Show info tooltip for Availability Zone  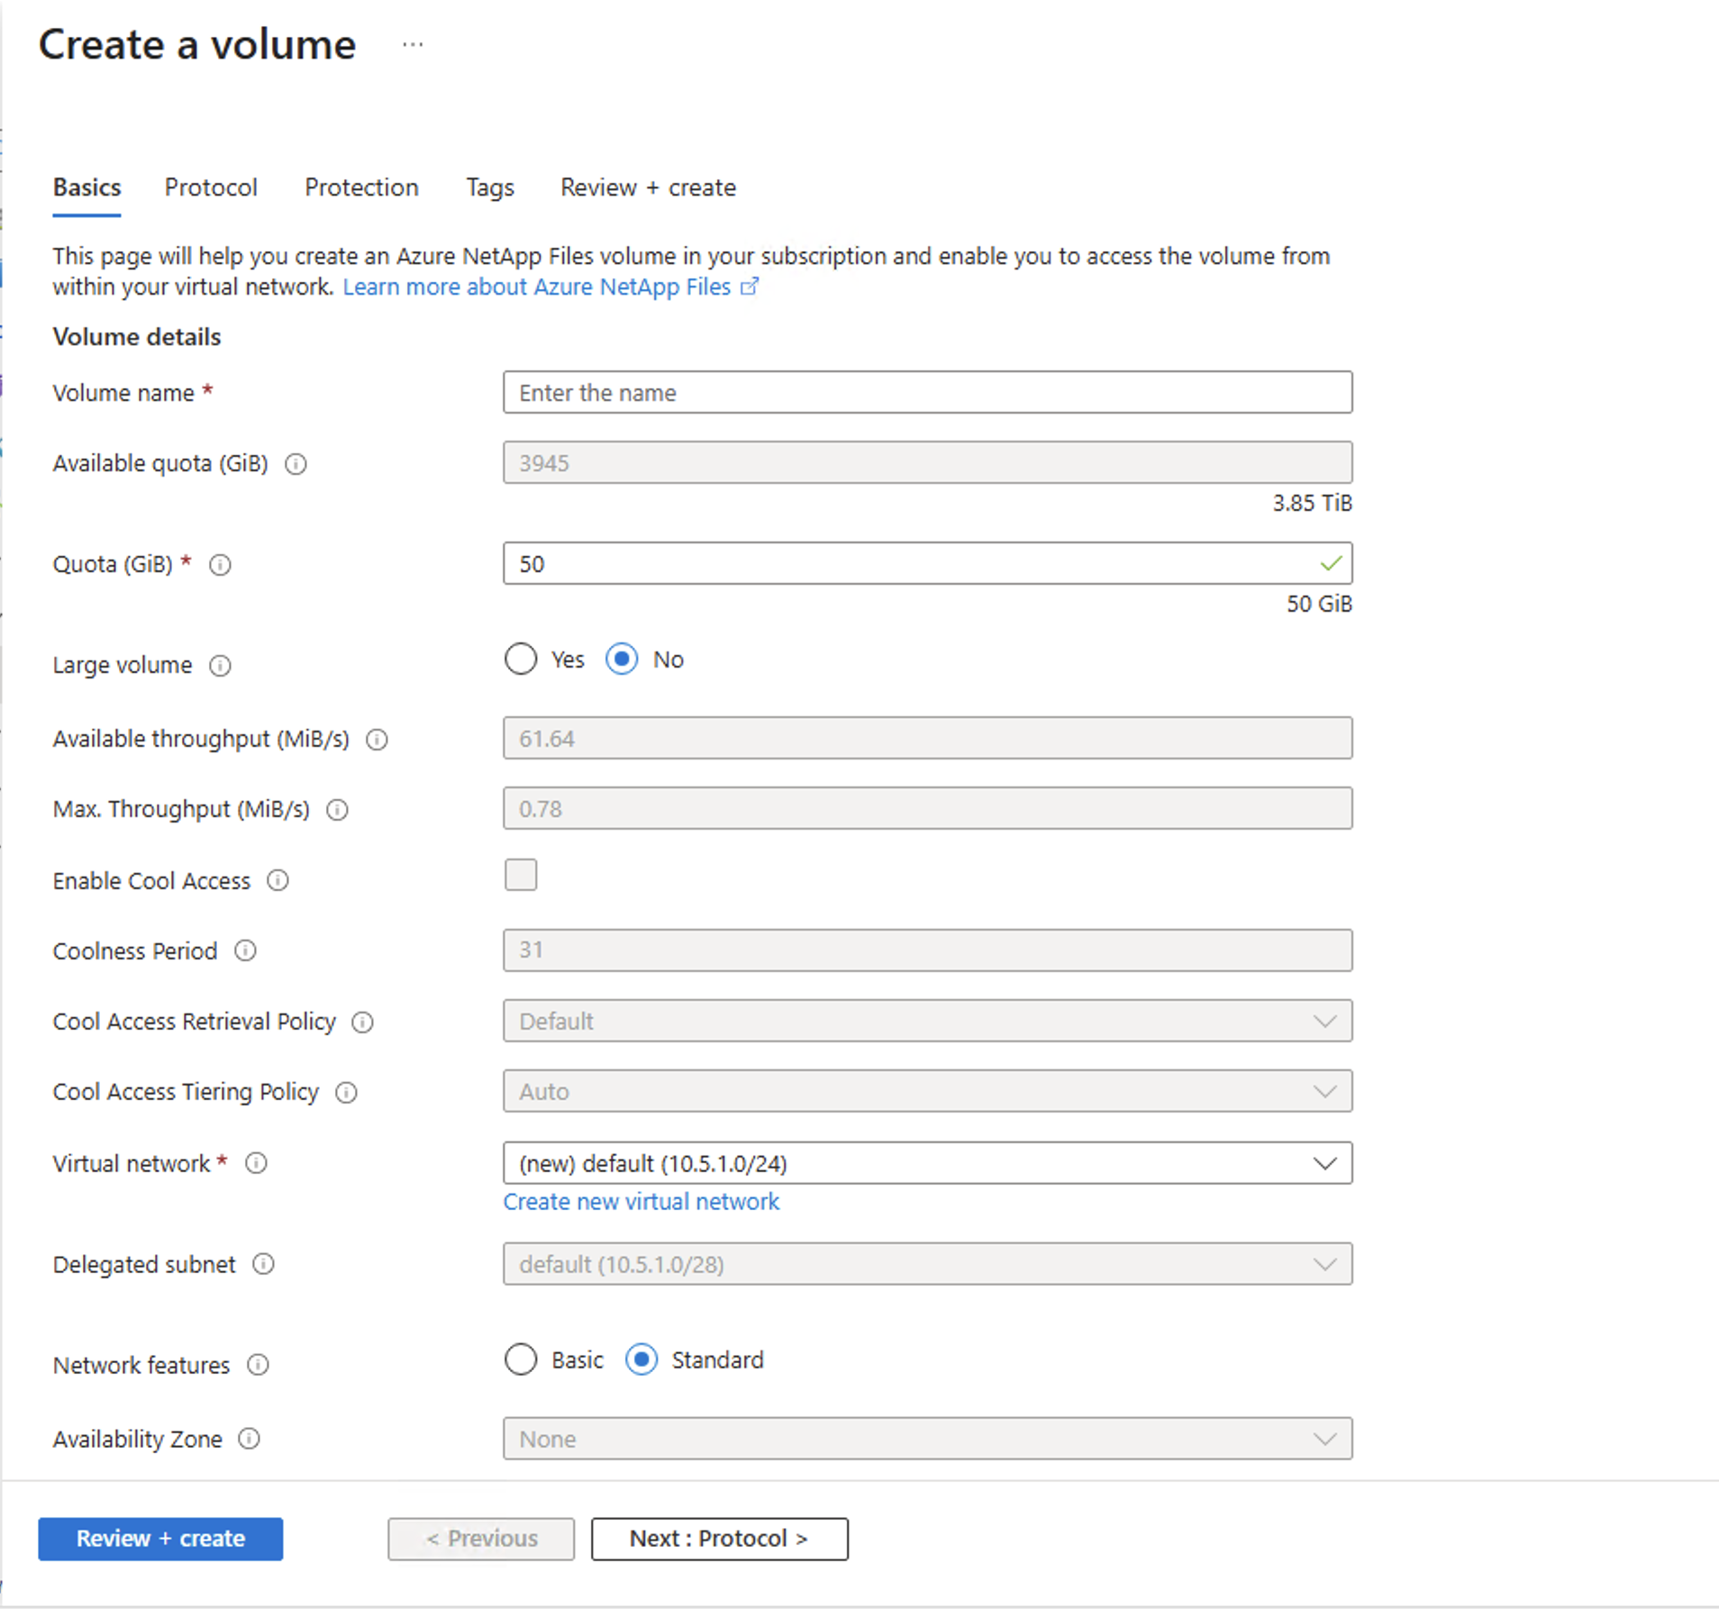click(249, 1439)
